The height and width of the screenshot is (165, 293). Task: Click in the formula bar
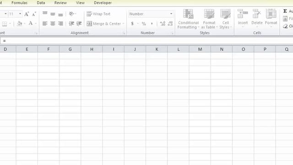pos(146,41)
